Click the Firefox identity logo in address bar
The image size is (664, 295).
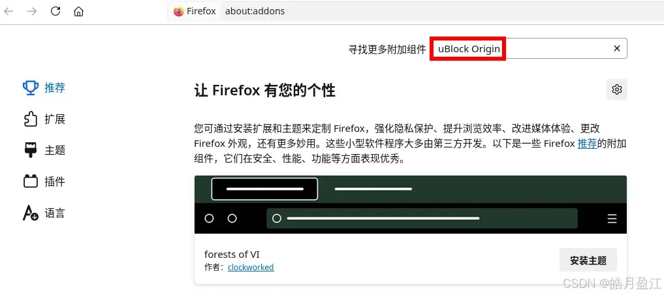point(179,12)
